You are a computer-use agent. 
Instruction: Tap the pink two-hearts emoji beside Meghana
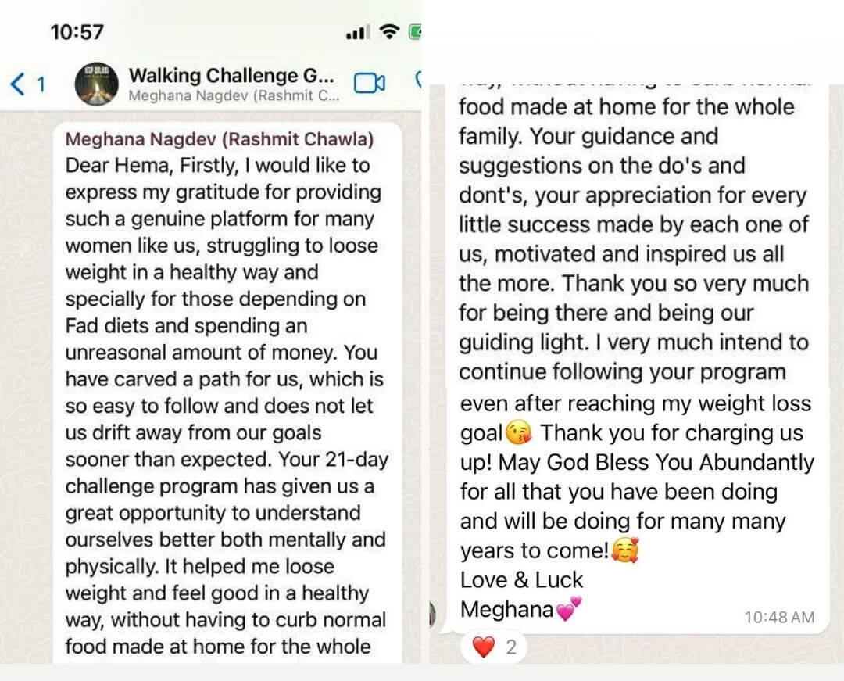tap(570, 610)
